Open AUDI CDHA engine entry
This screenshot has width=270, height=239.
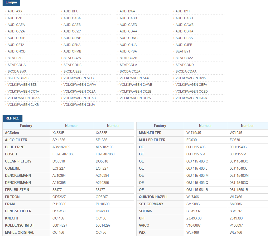point(184,31)
